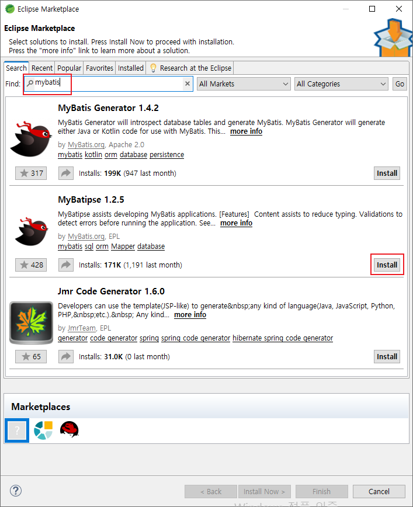Open MyBatis.org link under MyBatis Generator
Viewport: 413px width, 507px height.
(86, 145)
